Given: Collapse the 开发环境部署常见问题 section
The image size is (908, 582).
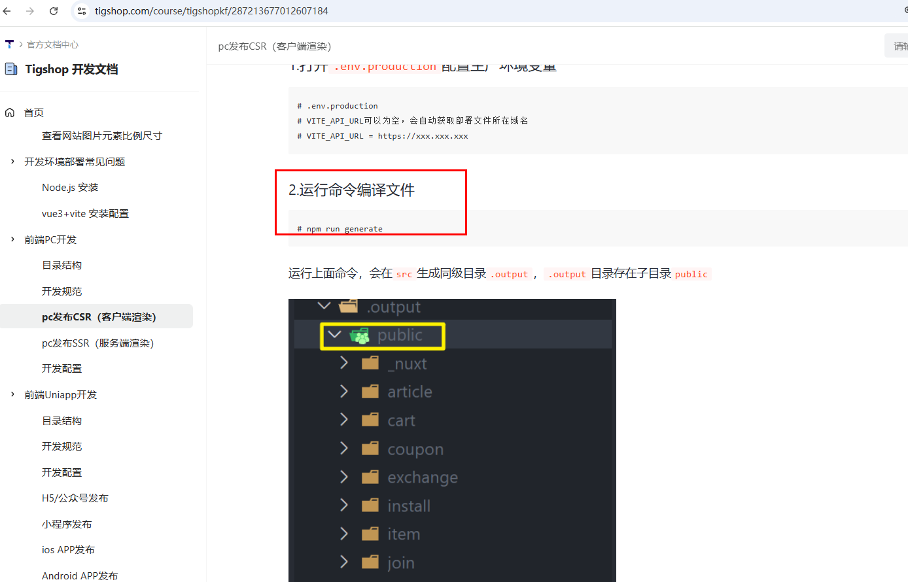Looking at the screenshot, I should 12,162.
